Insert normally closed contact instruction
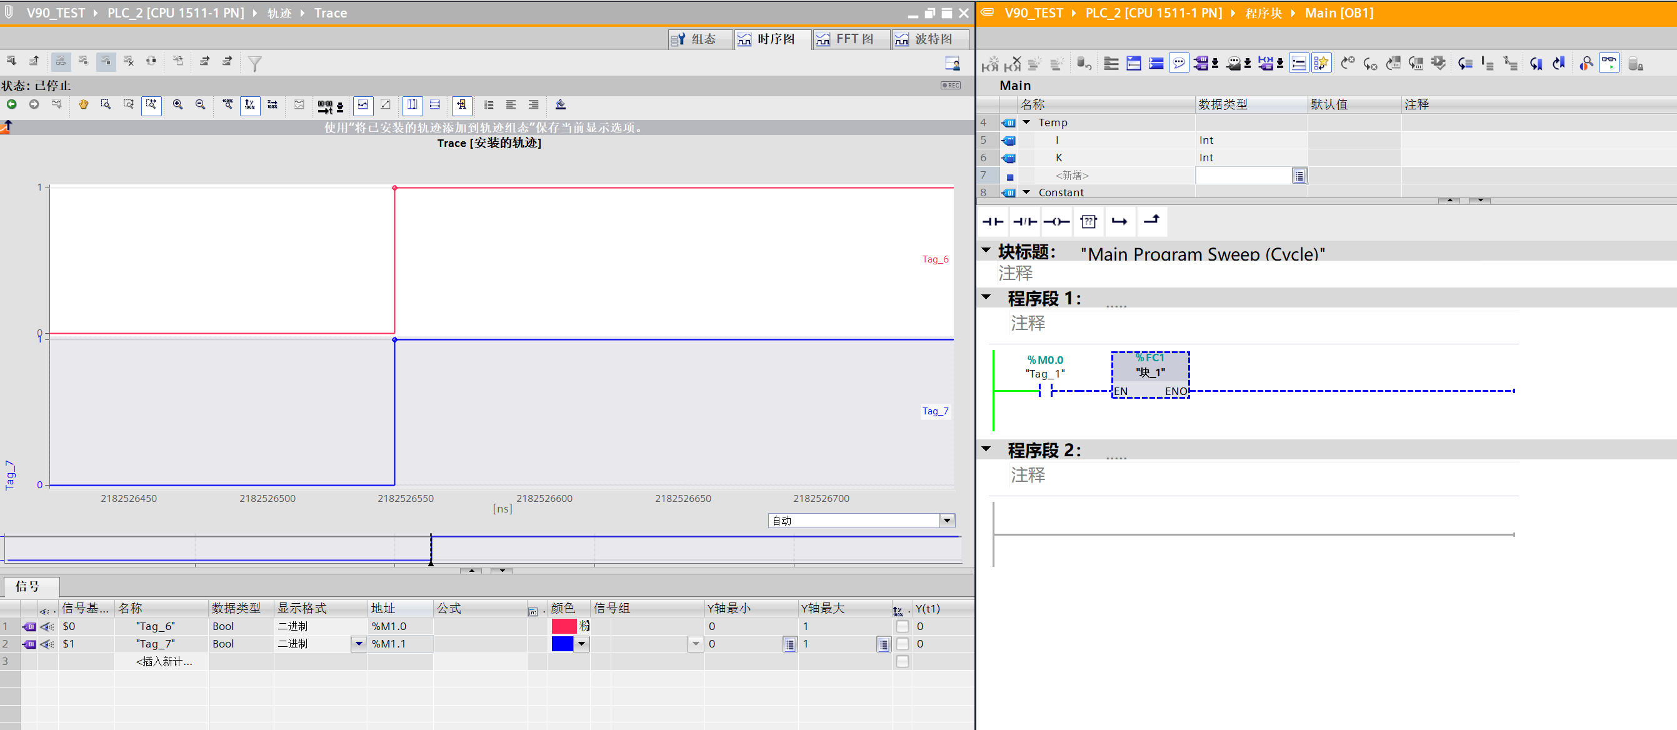 coord(1024,221)
